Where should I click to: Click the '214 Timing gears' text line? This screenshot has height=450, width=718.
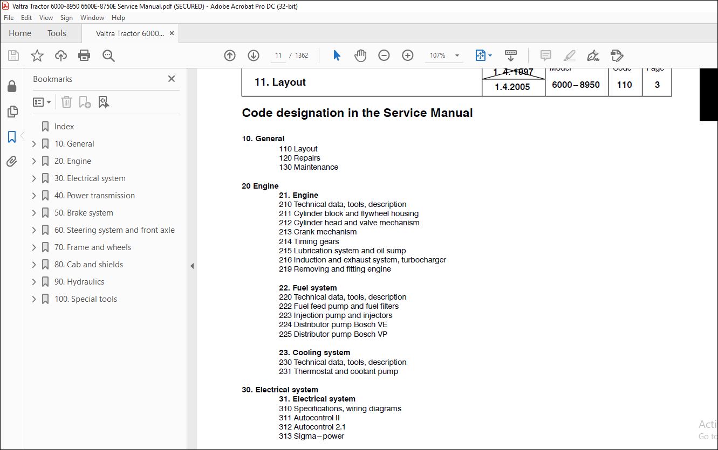(x=309, y=241)
